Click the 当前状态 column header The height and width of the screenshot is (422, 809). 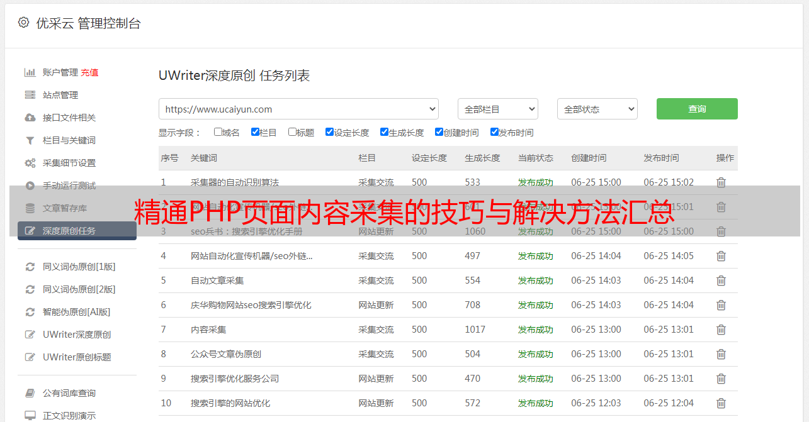(536, 158)
